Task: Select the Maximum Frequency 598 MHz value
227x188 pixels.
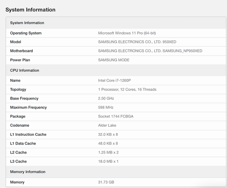Action: pos(106,107)
